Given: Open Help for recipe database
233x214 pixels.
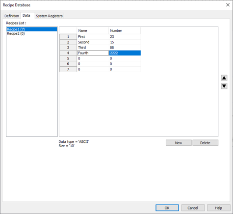Looking at the screenshot, I should pyautogui.click(x=218, y=208).
